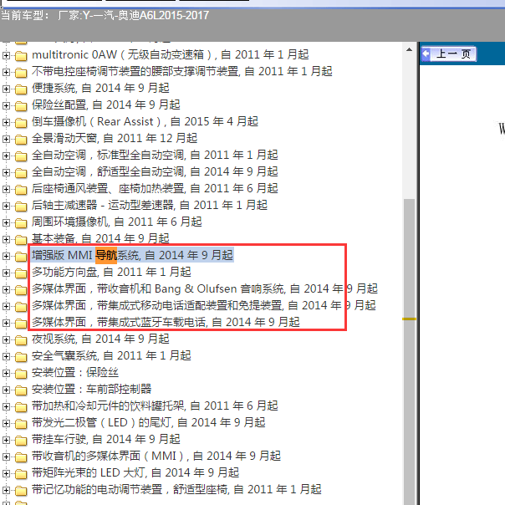Select 多媒体界面 带集成式蓝牙车载电话 item
The width and height of the screenshot is (505, 505).
click(166, 323)
